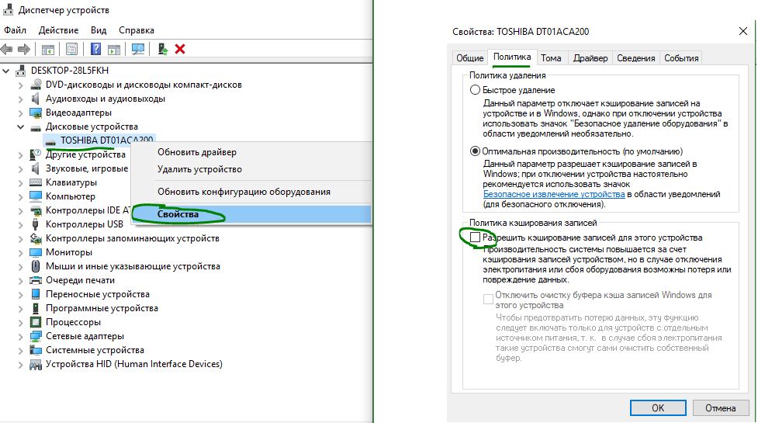The image size is (758, 423).
Task: Select Оптимальная производительность radio button
Action: coord(476,151)
